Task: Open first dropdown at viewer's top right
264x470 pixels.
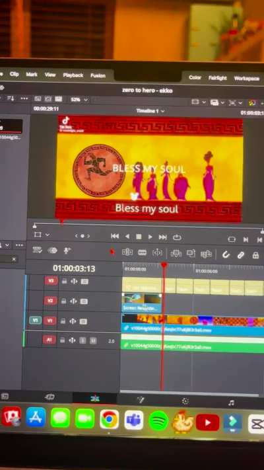Action: click(x=199, y=102)
